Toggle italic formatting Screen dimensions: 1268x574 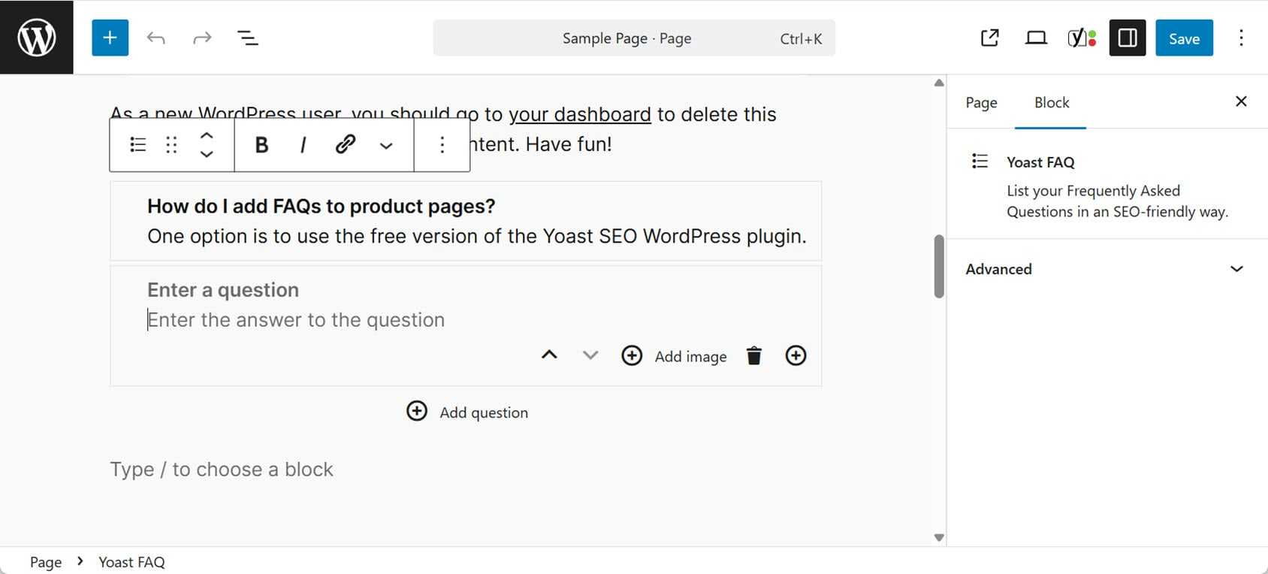(303, 144)
